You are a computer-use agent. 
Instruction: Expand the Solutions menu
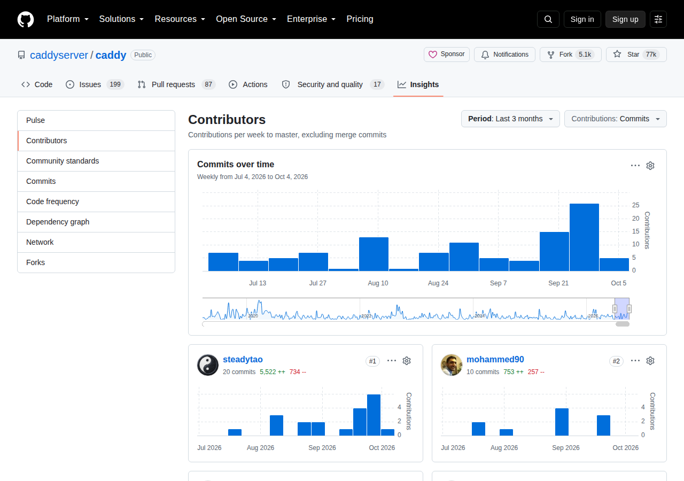(x=121, y=19)
